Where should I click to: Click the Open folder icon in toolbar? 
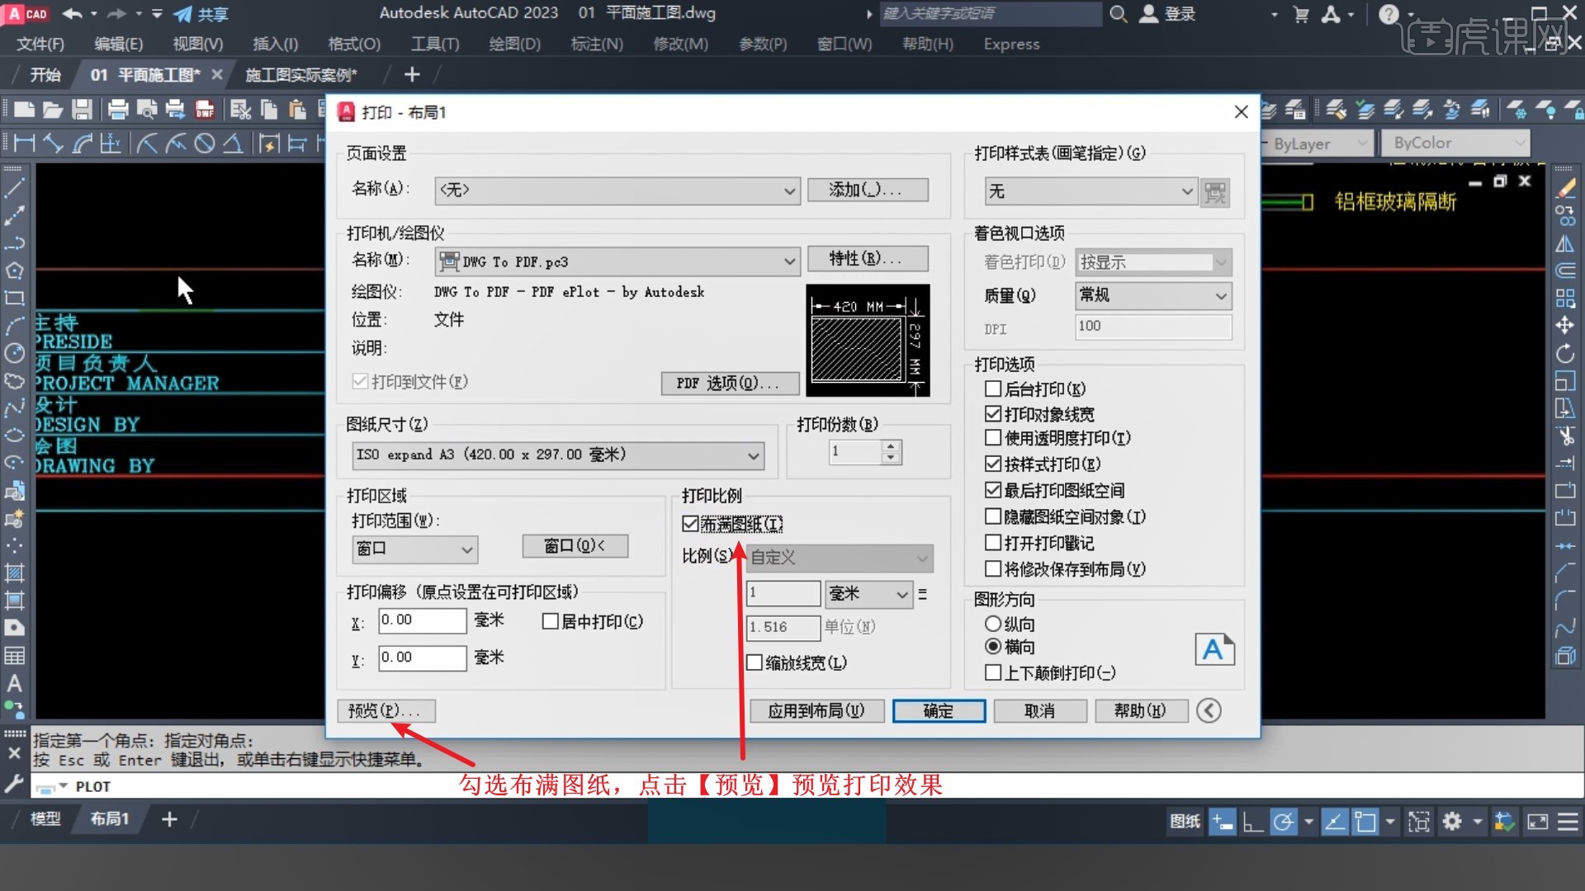tap(53, 109)
